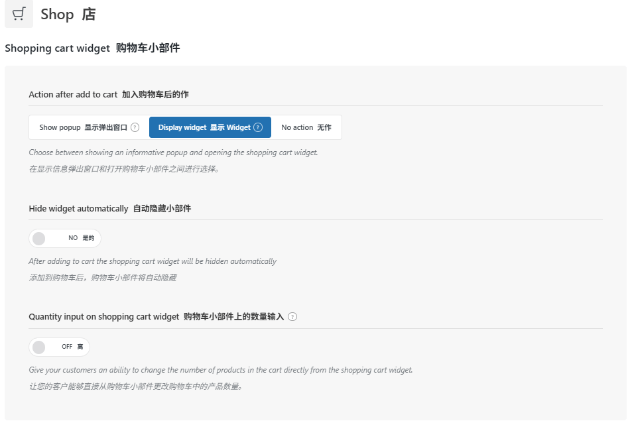Click the Shopping cart widget heading
This screenshot has height=425, width=632.
point(92,48)
